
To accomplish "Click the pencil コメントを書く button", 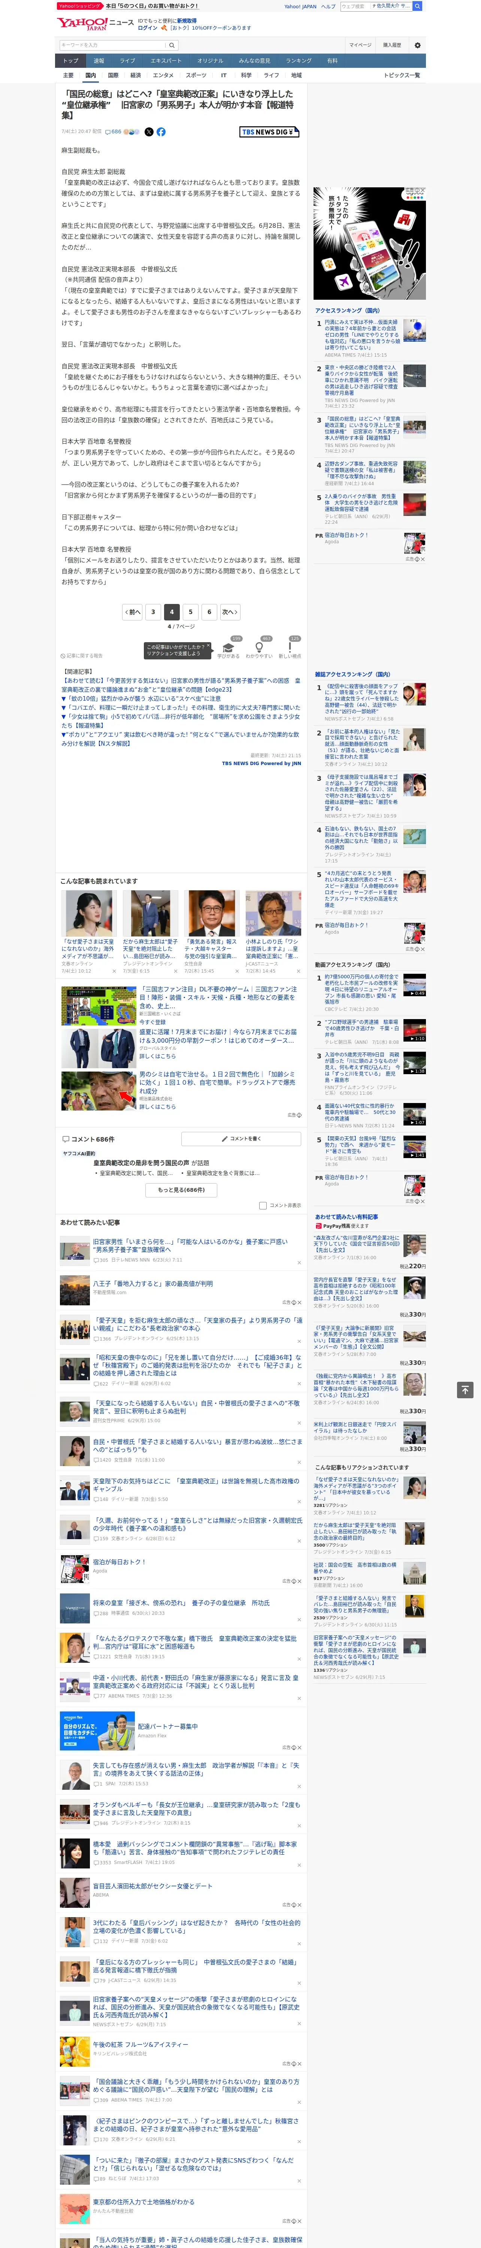I will [x=241, y=1139].
